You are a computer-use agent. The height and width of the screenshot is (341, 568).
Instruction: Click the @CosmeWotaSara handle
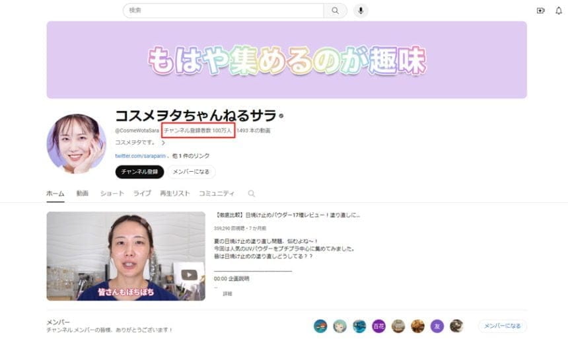tap(137, 130)
